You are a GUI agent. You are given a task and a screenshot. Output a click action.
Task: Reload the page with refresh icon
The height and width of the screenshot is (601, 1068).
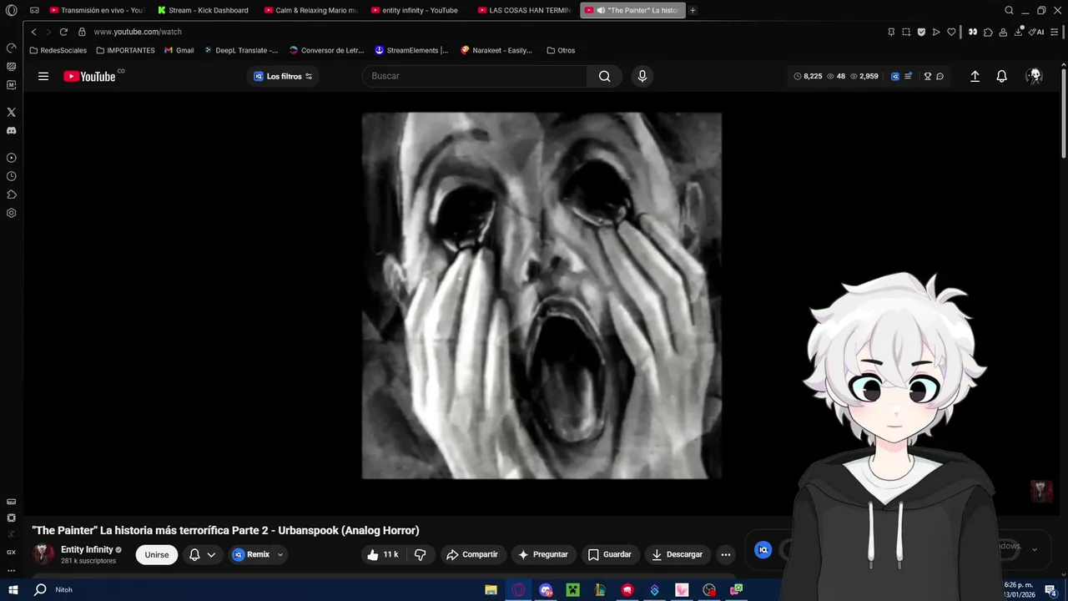(63, 32)
